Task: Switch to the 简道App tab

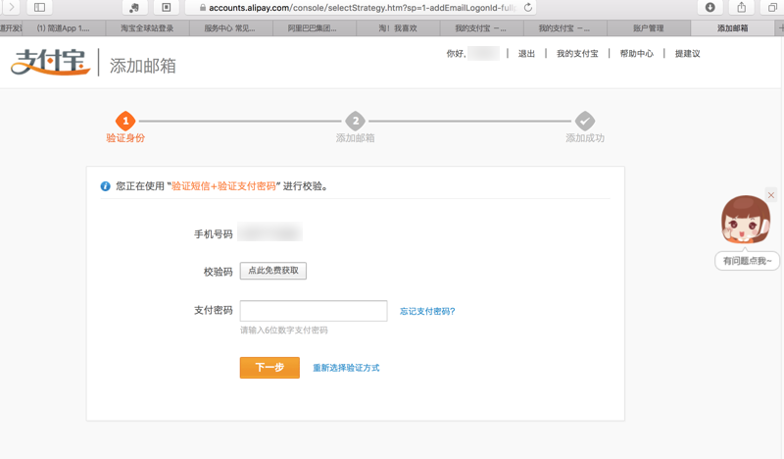Action: coord(63,28)
